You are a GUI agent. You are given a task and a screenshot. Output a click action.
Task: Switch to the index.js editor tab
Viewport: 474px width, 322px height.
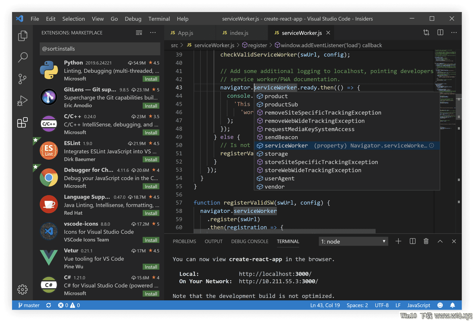tap(242, 33)
